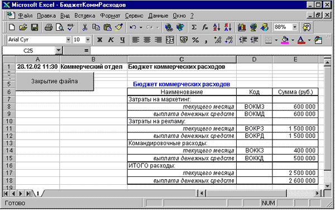This screenshot has width=335, height=211.
Task: Open the Undo history dropdown arrow
Action: [141, 27]
